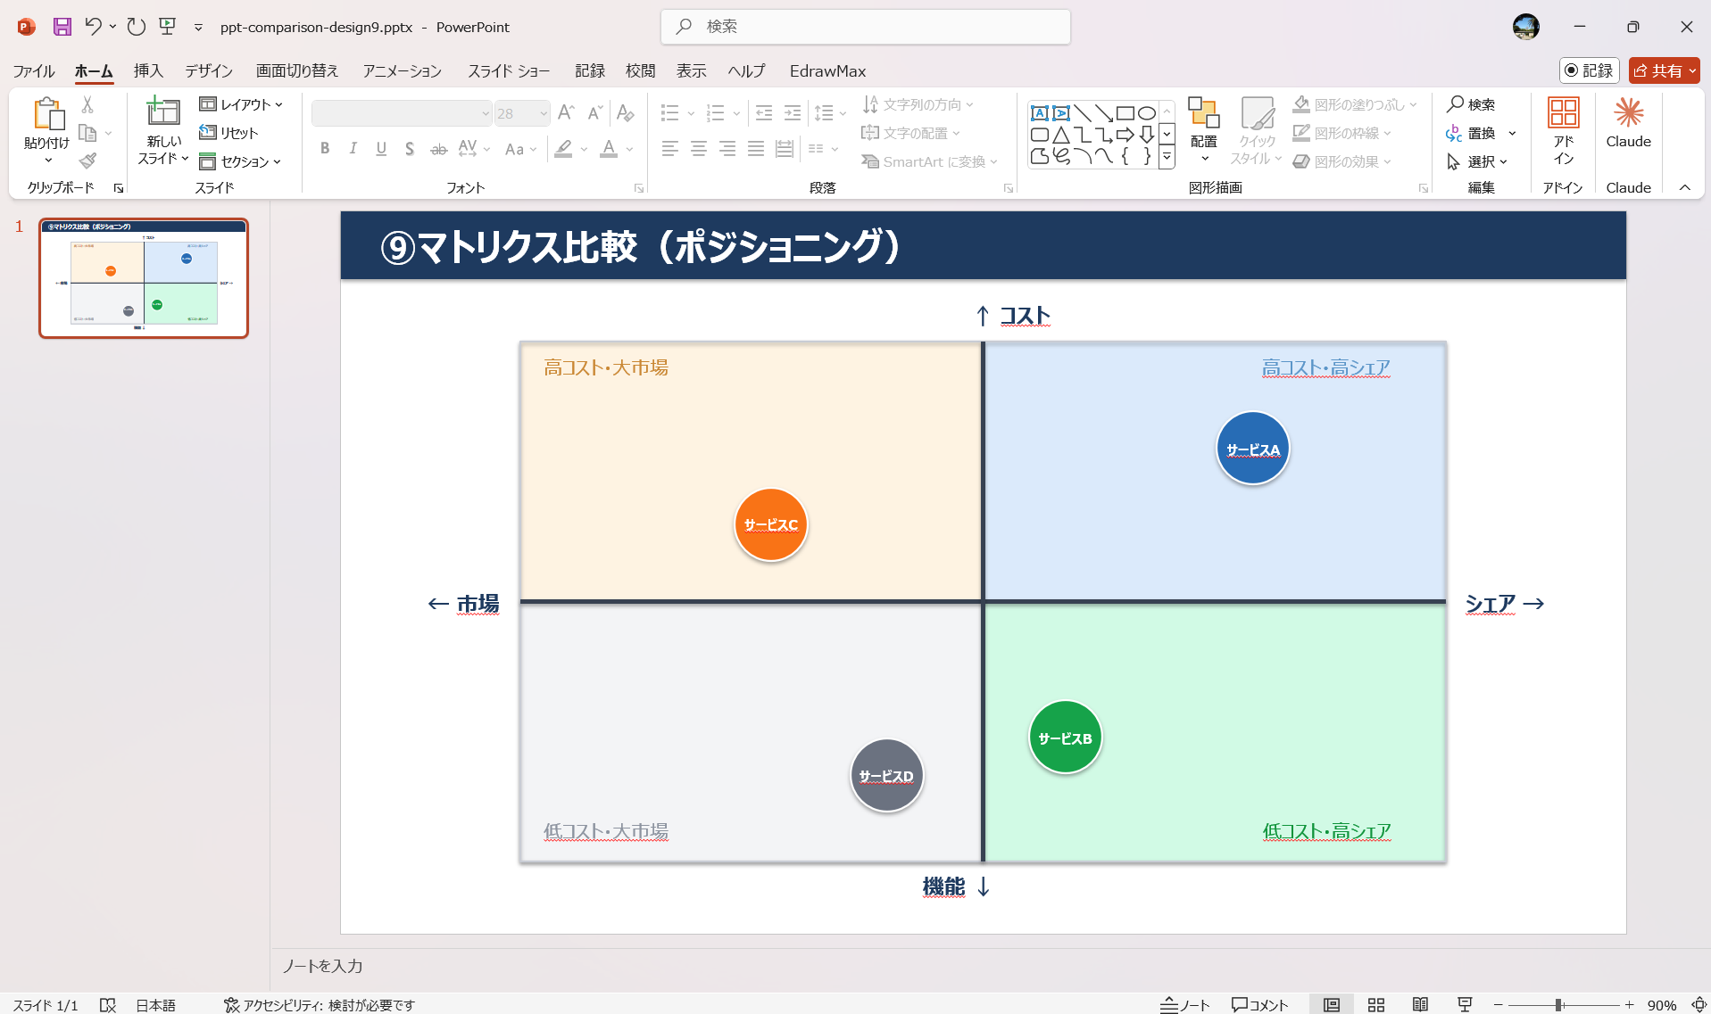Open the font name combo box

402,113
